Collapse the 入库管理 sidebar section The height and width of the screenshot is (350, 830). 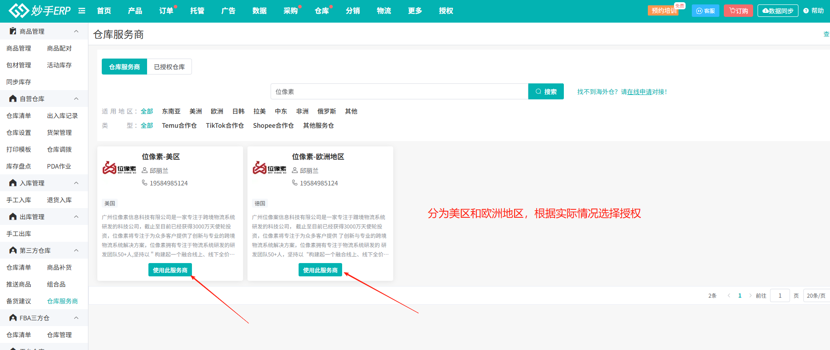pyautogui.click(x=76, y=183)
